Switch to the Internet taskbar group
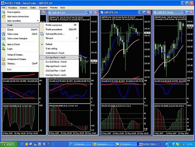 coord(80,144)
